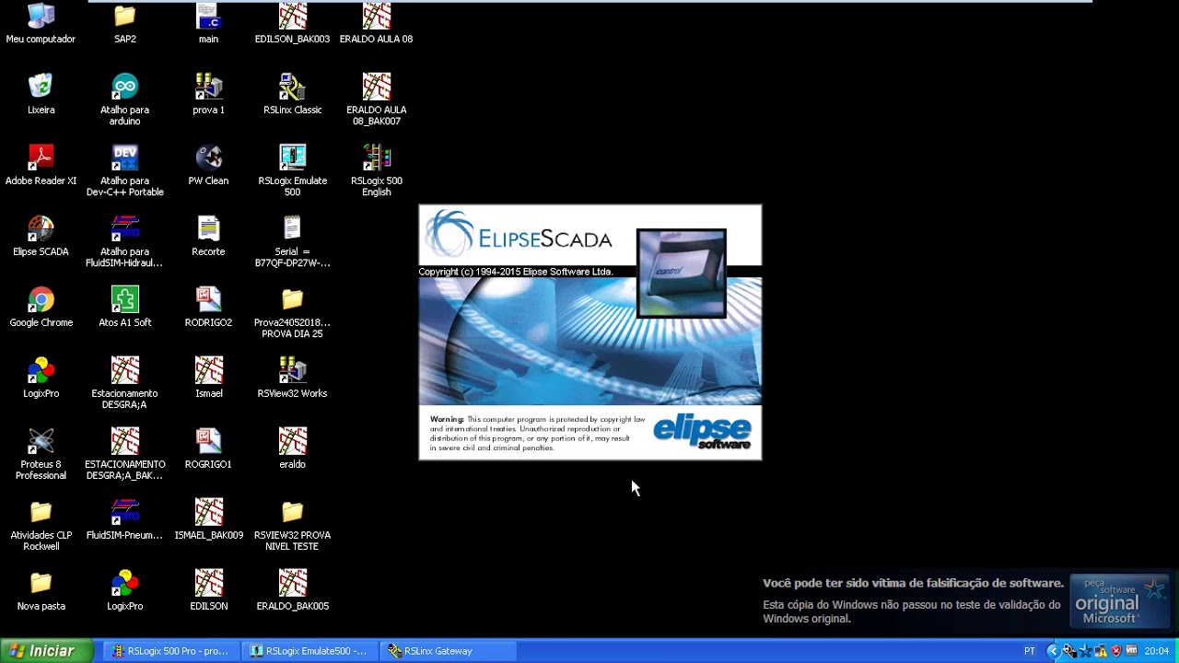The width and height of the screenshot is (1179, 663).
Task: Click the original Microsoft software notification badge
Action: (x=1119, y=601)
